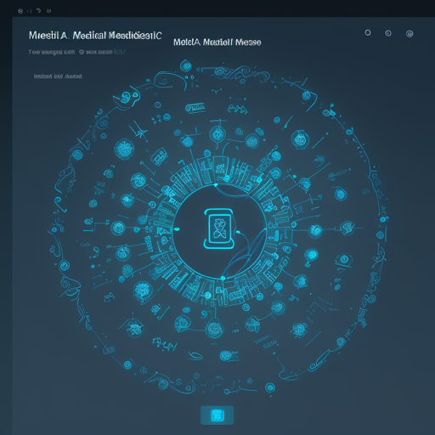Select the circular node on the hub's left spoke
435x435 pixels.
pos(118,229)
